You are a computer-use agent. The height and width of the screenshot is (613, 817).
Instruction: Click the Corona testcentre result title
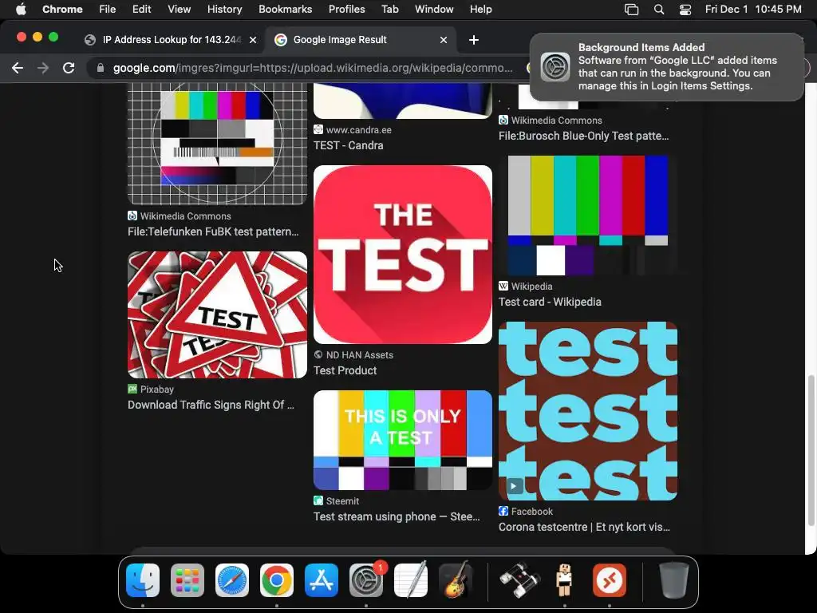pyautogui.click(x=584, y=527)
